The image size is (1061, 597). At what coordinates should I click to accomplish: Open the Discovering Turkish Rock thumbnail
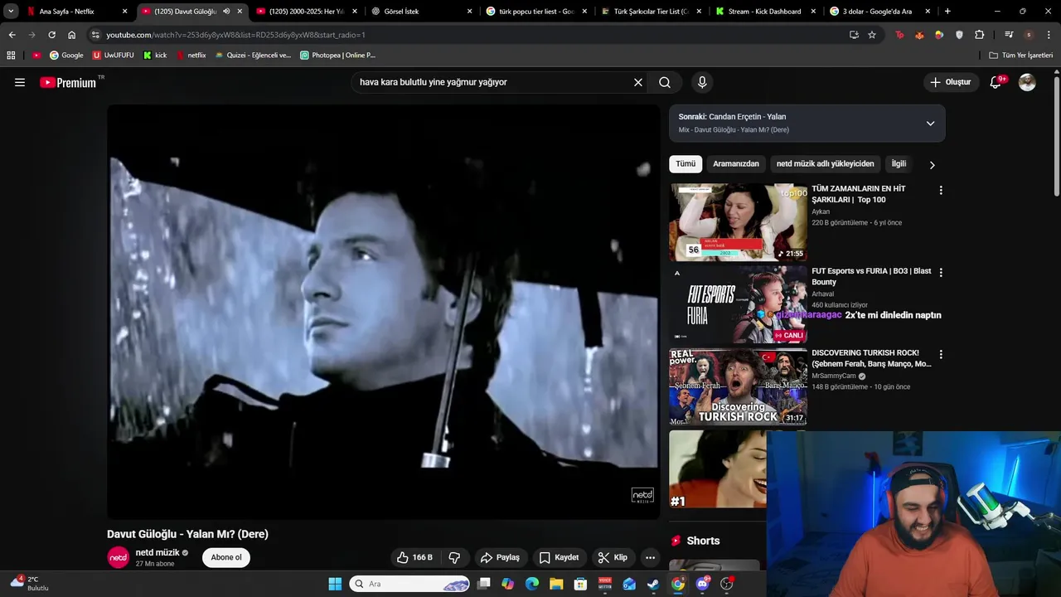738,386
